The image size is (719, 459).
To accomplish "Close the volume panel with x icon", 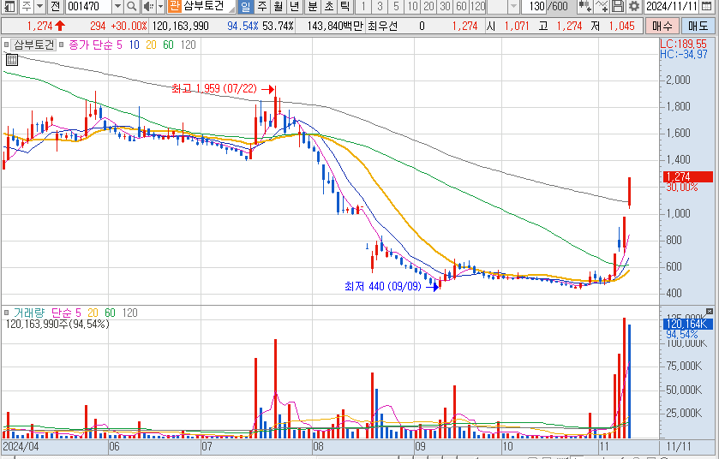I will (710, 312).
